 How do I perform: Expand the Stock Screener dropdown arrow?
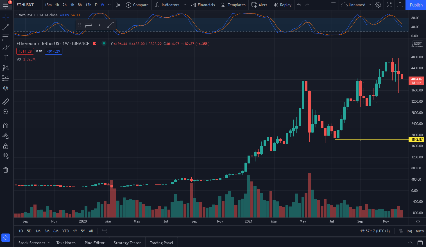click(x=49, y=243)
